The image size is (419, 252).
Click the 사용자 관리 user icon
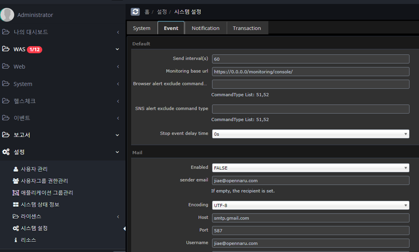(x=16, y=169)
